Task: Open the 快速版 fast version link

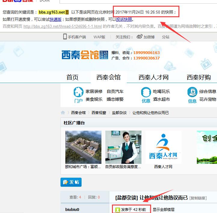Action: point(55,19)
